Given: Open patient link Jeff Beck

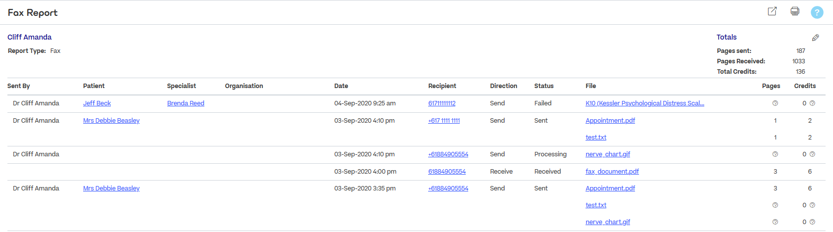Looking at the screenshot, I should pyautogui.click(x=97, y=103).
